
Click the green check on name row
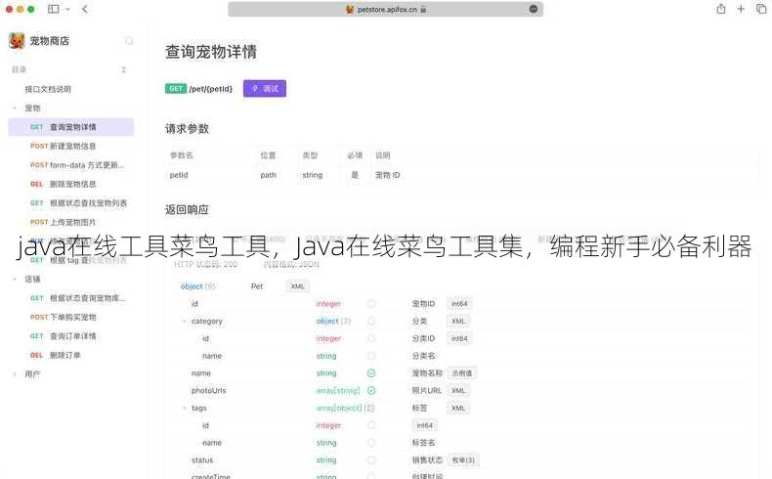click(371, 373)
